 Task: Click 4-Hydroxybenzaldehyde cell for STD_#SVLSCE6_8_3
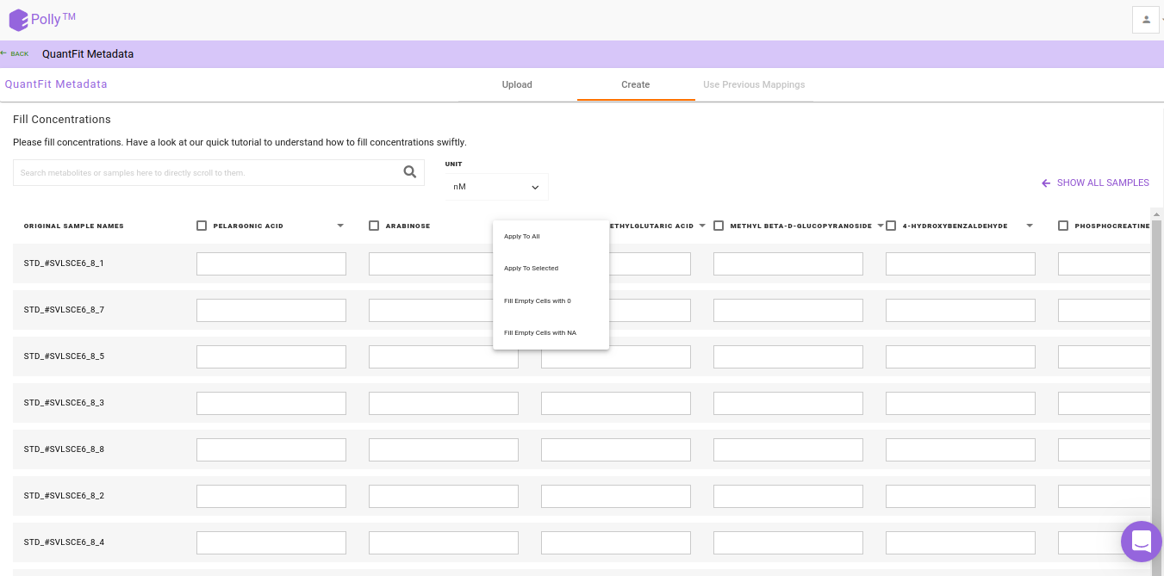click(961, 403)
